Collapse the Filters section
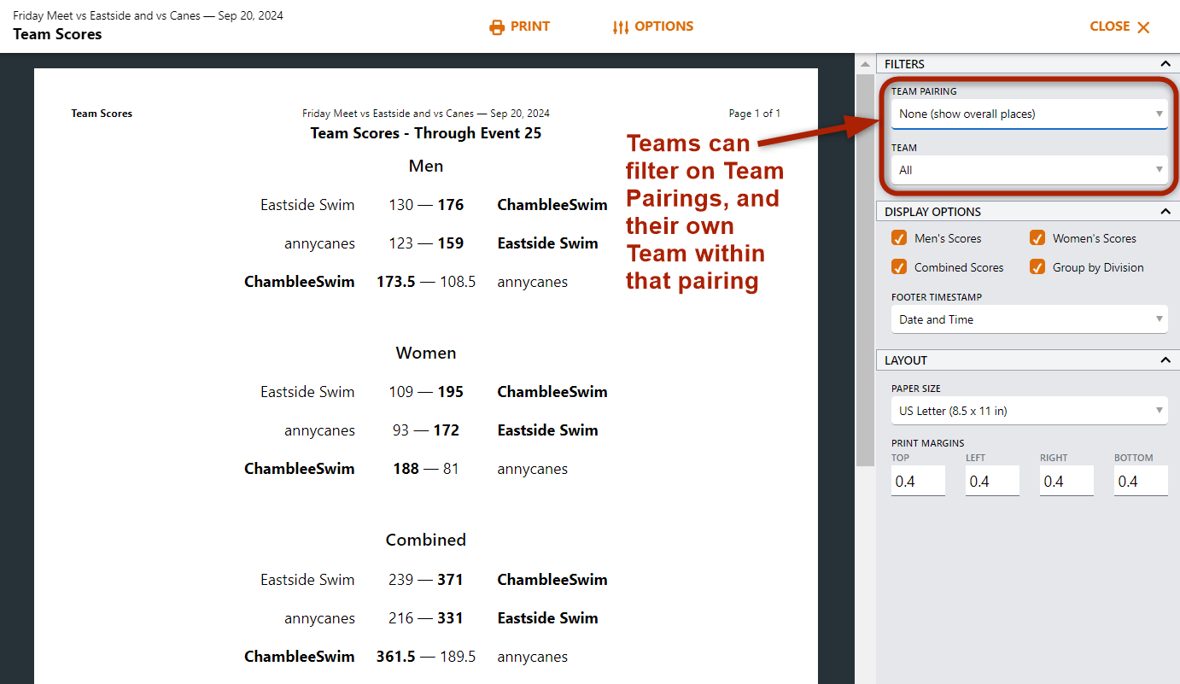 (x=1165, y=63)
